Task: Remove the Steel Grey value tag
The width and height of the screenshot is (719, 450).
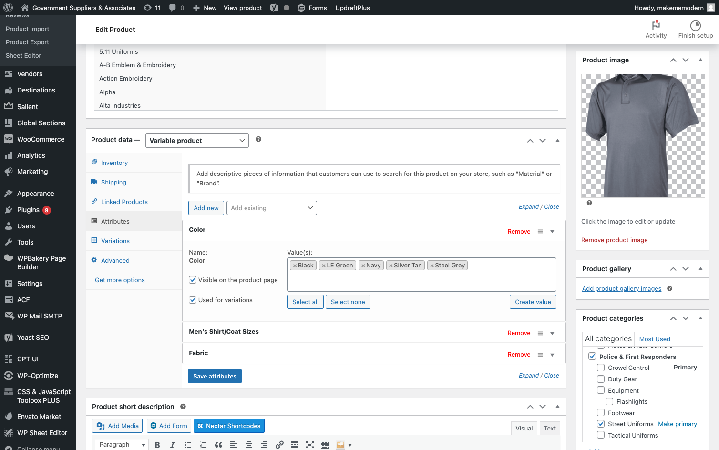Action: tap(432, 266)
